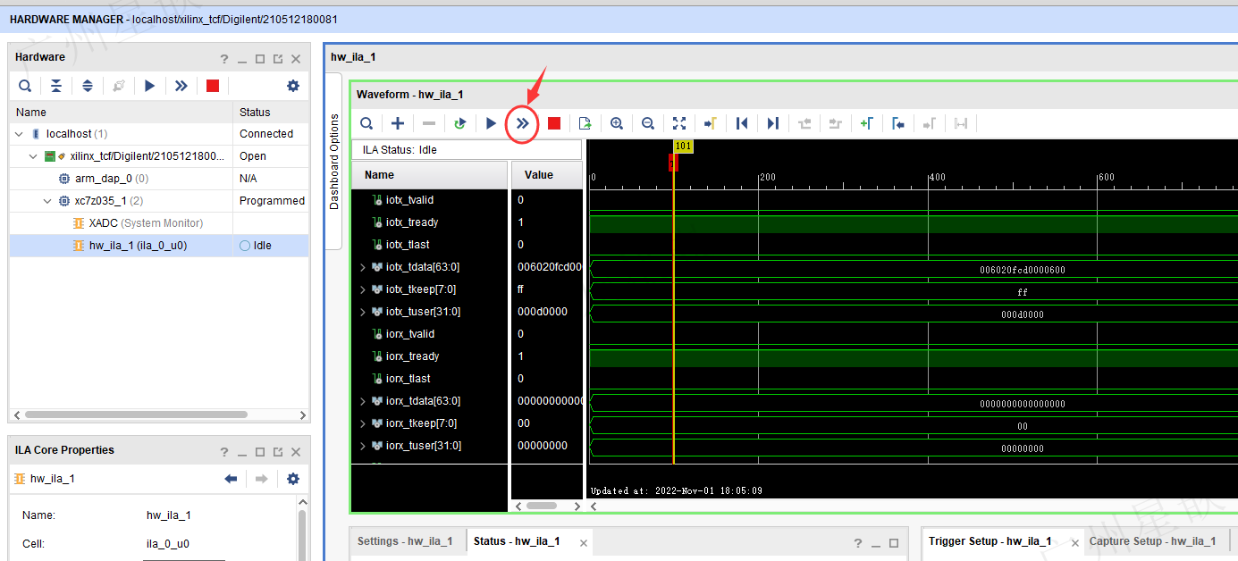Open the Capture Setup - hw_ila_1 tab

(x=1152, y=541)
